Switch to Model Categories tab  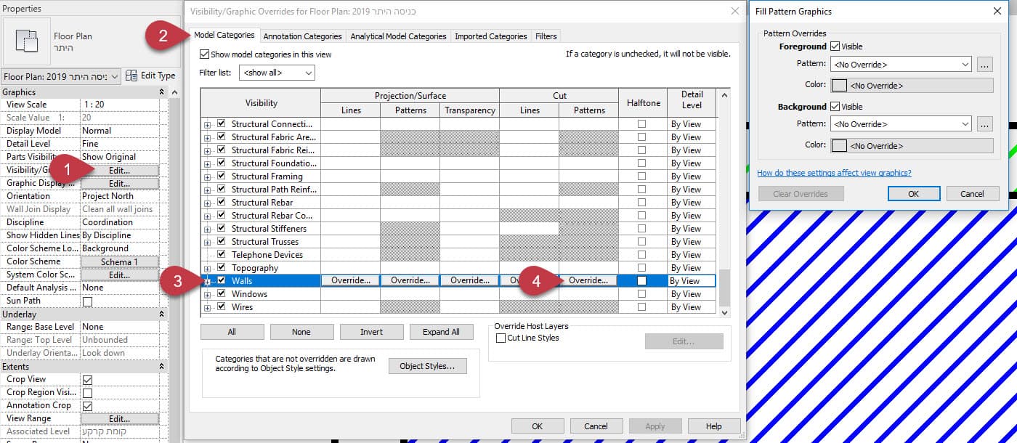pyautogui.click(x=224, y=35)
